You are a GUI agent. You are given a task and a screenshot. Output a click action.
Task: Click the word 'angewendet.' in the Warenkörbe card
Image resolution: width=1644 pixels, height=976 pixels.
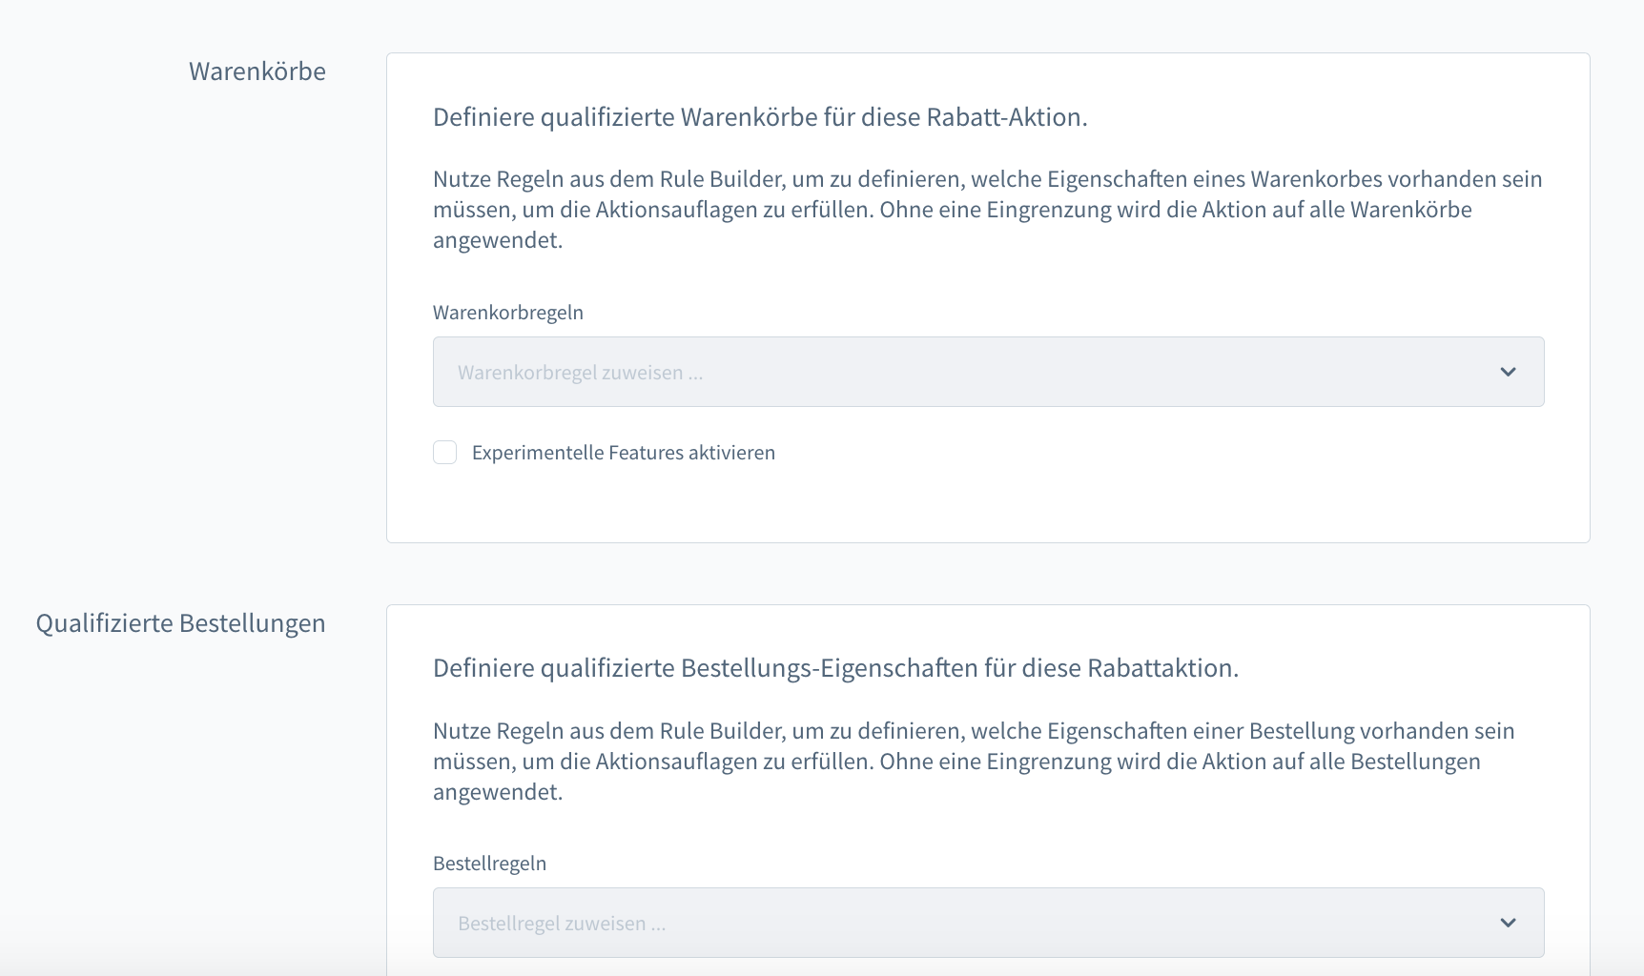[x=497, y=240]
